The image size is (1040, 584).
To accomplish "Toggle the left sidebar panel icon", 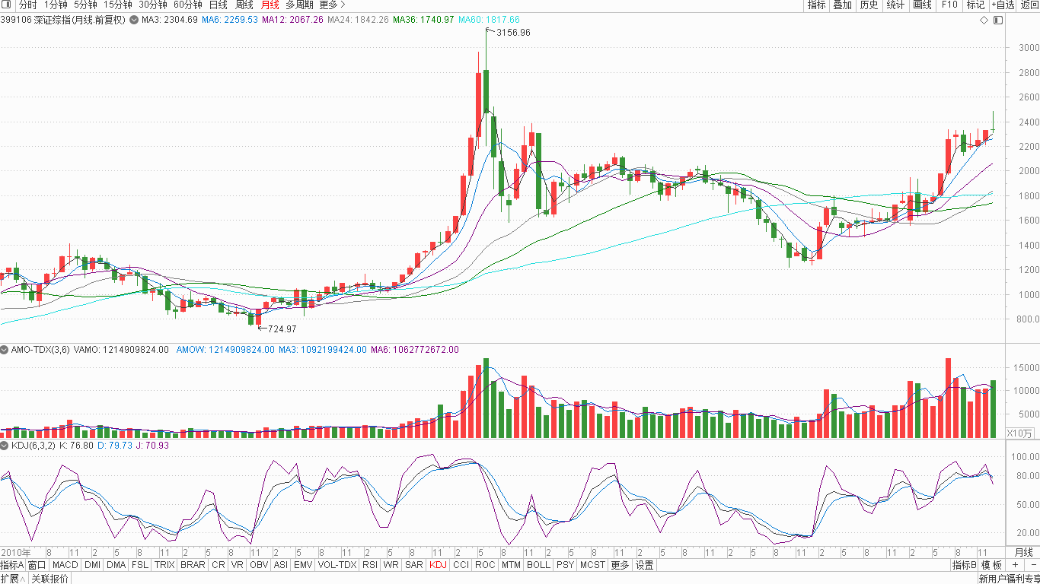I will (7, 5).
